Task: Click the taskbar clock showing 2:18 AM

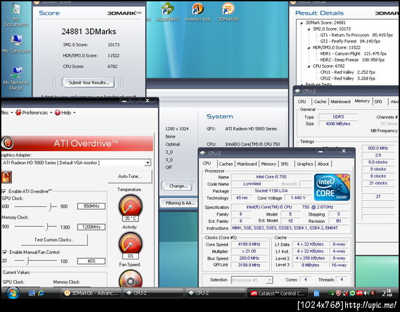Action: click(387, 293)
